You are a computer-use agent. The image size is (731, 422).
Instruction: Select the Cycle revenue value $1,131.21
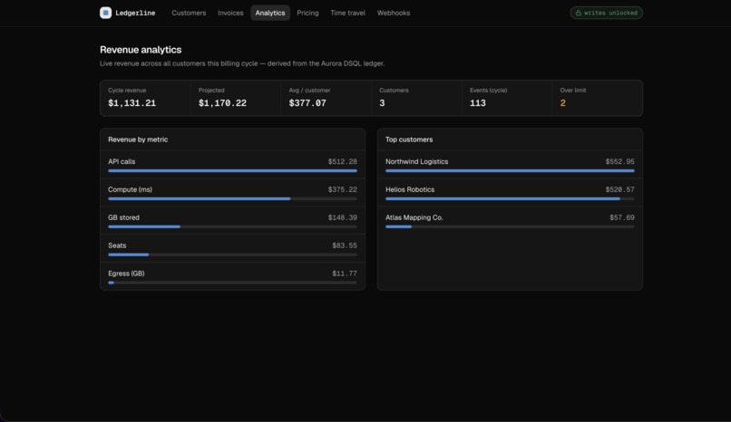(132, 103)
